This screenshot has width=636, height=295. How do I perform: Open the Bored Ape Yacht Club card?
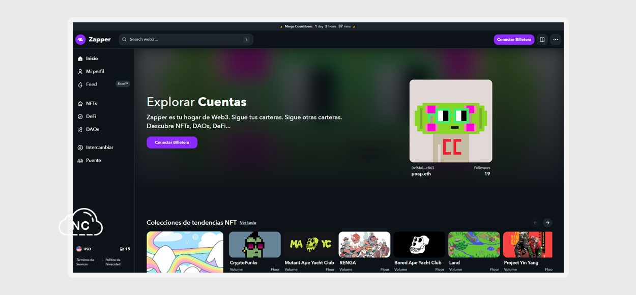point(419,252)
